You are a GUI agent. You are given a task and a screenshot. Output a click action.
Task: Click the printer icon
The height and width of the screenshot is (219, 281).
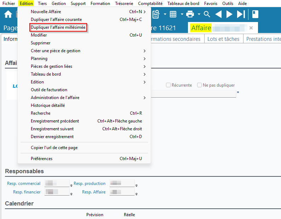pyautogui.click(x=190, y=14)
